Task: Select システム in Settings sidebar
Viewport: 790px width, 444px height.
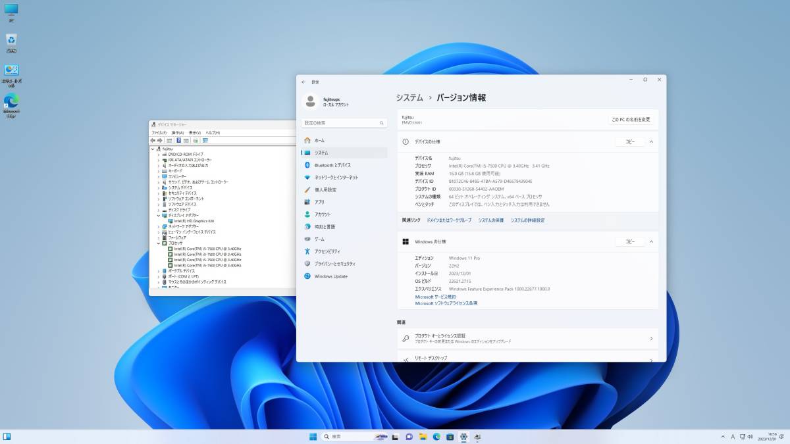Action: tap(344, 153)
